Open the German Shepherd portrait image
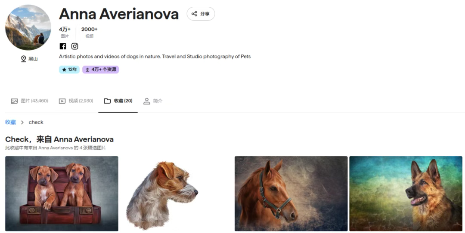The width and height of the screenshot is (465, 233). pos(406,194)
